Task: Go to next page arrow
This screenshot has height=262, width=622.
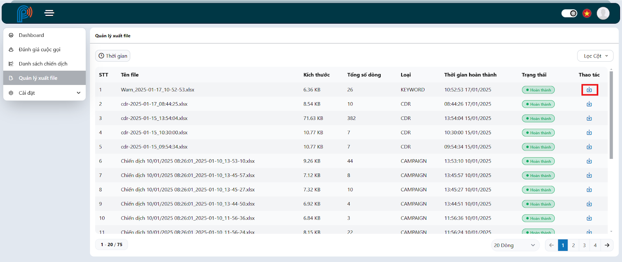Action: [x=607, y=245]
